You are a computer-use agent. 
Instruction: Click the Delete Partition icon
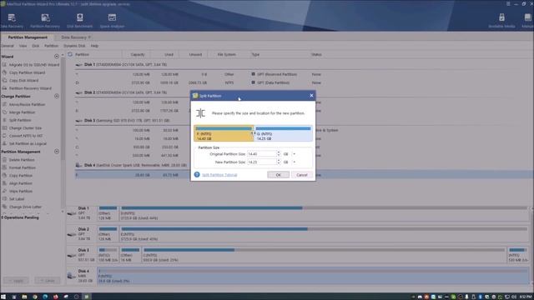pyautogui.click(x=4, y=159)
